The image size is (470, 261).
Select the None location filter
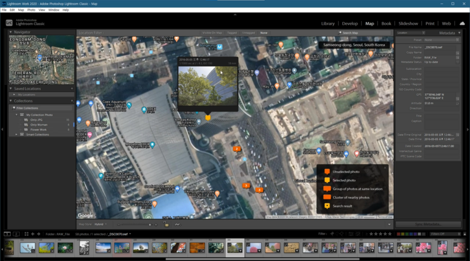click(264, 33)
